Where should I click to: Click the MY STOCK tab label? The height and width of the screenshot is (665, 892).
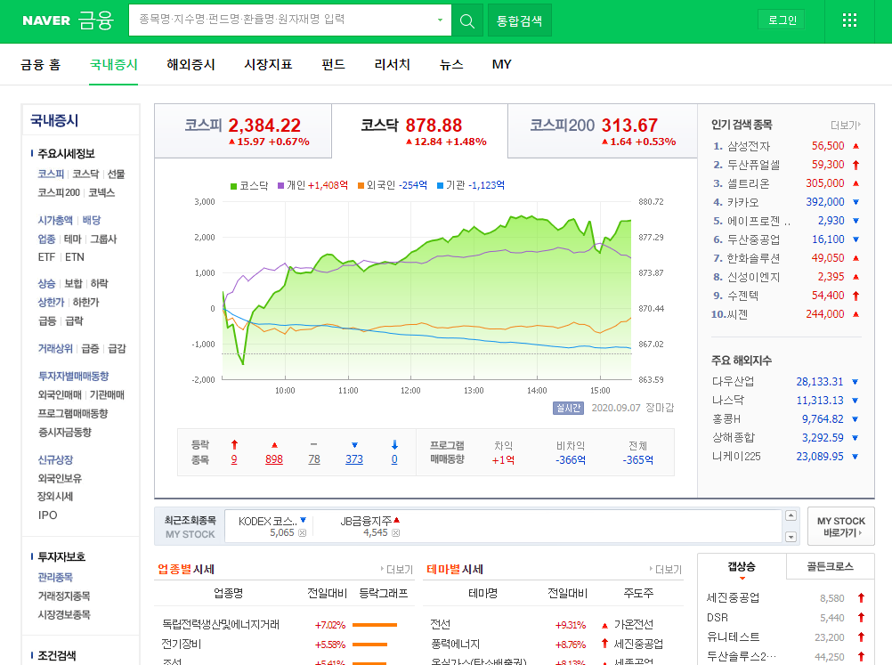coord(190,535)
